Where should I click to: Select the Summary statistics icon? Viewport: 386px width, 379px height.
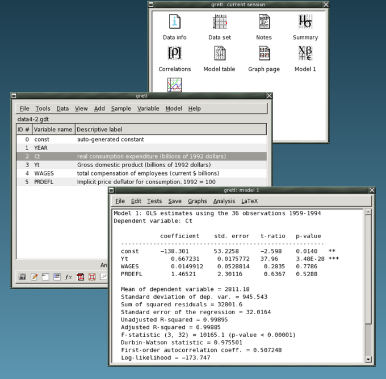click(305, 23)
